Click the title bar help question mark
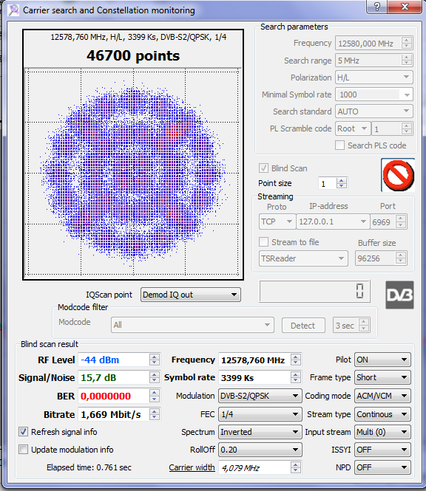 coord(376,7)
